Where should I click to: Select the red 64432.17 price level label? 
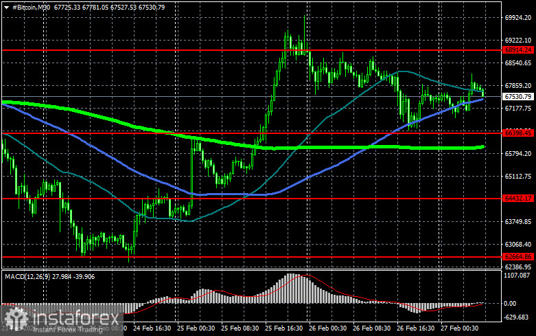tap(518, 198)
